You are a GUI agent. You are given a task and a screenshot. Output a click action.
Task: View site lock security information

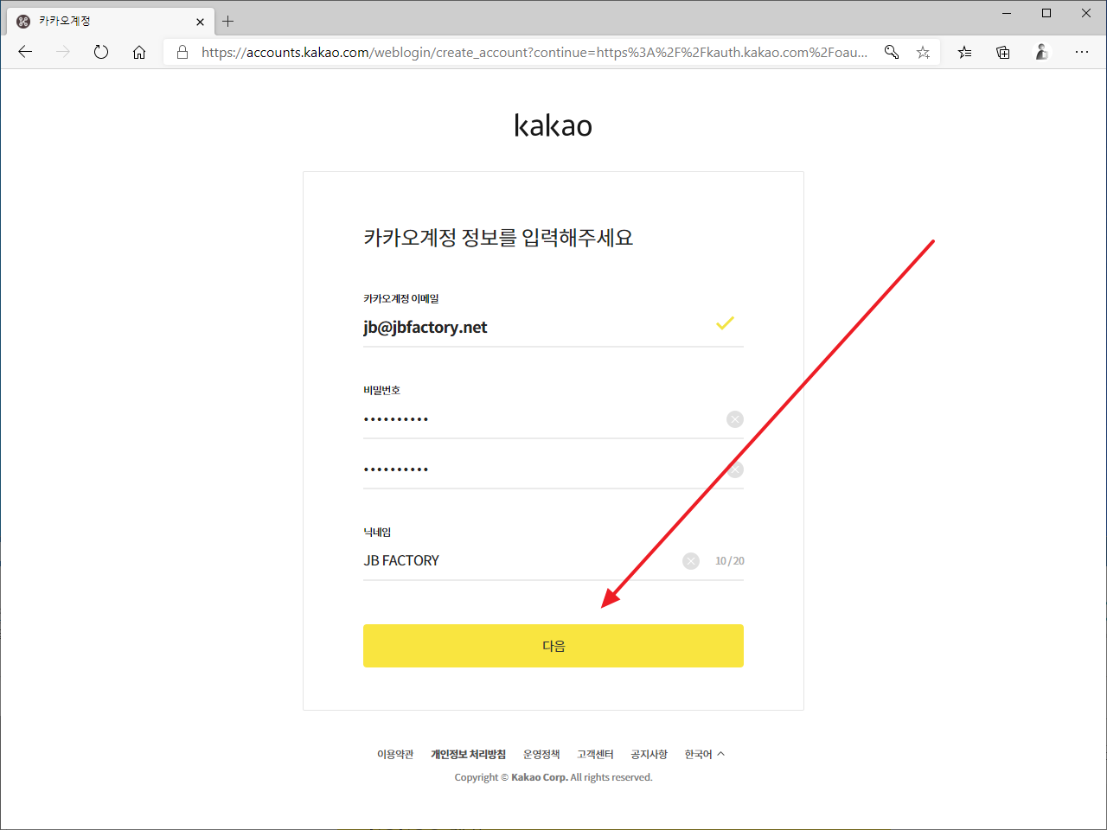pos(182,52)
